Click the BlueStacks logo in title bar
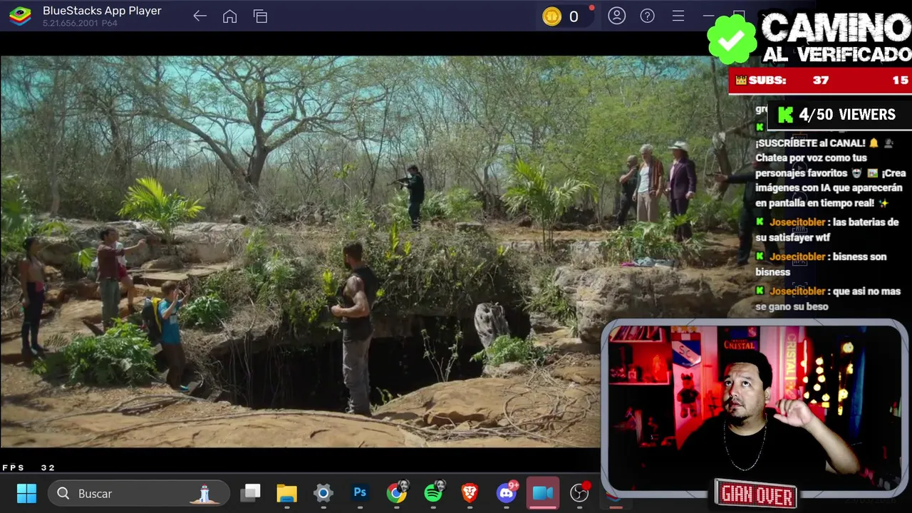This screenshot has width=912, height=513. tap(20, 16)
